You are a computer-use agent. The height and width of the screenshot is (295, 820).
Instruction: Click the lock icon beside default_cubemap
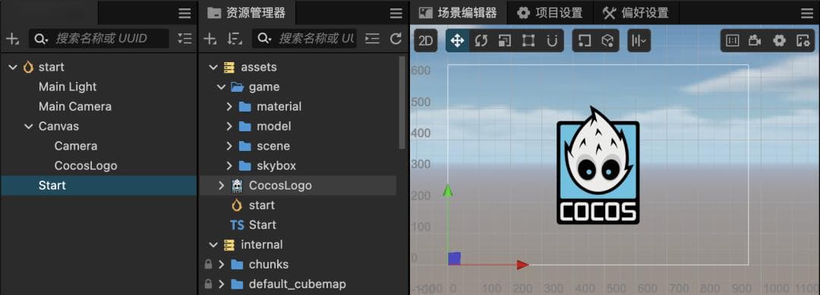pyautogui.click(x=209, y=284)
